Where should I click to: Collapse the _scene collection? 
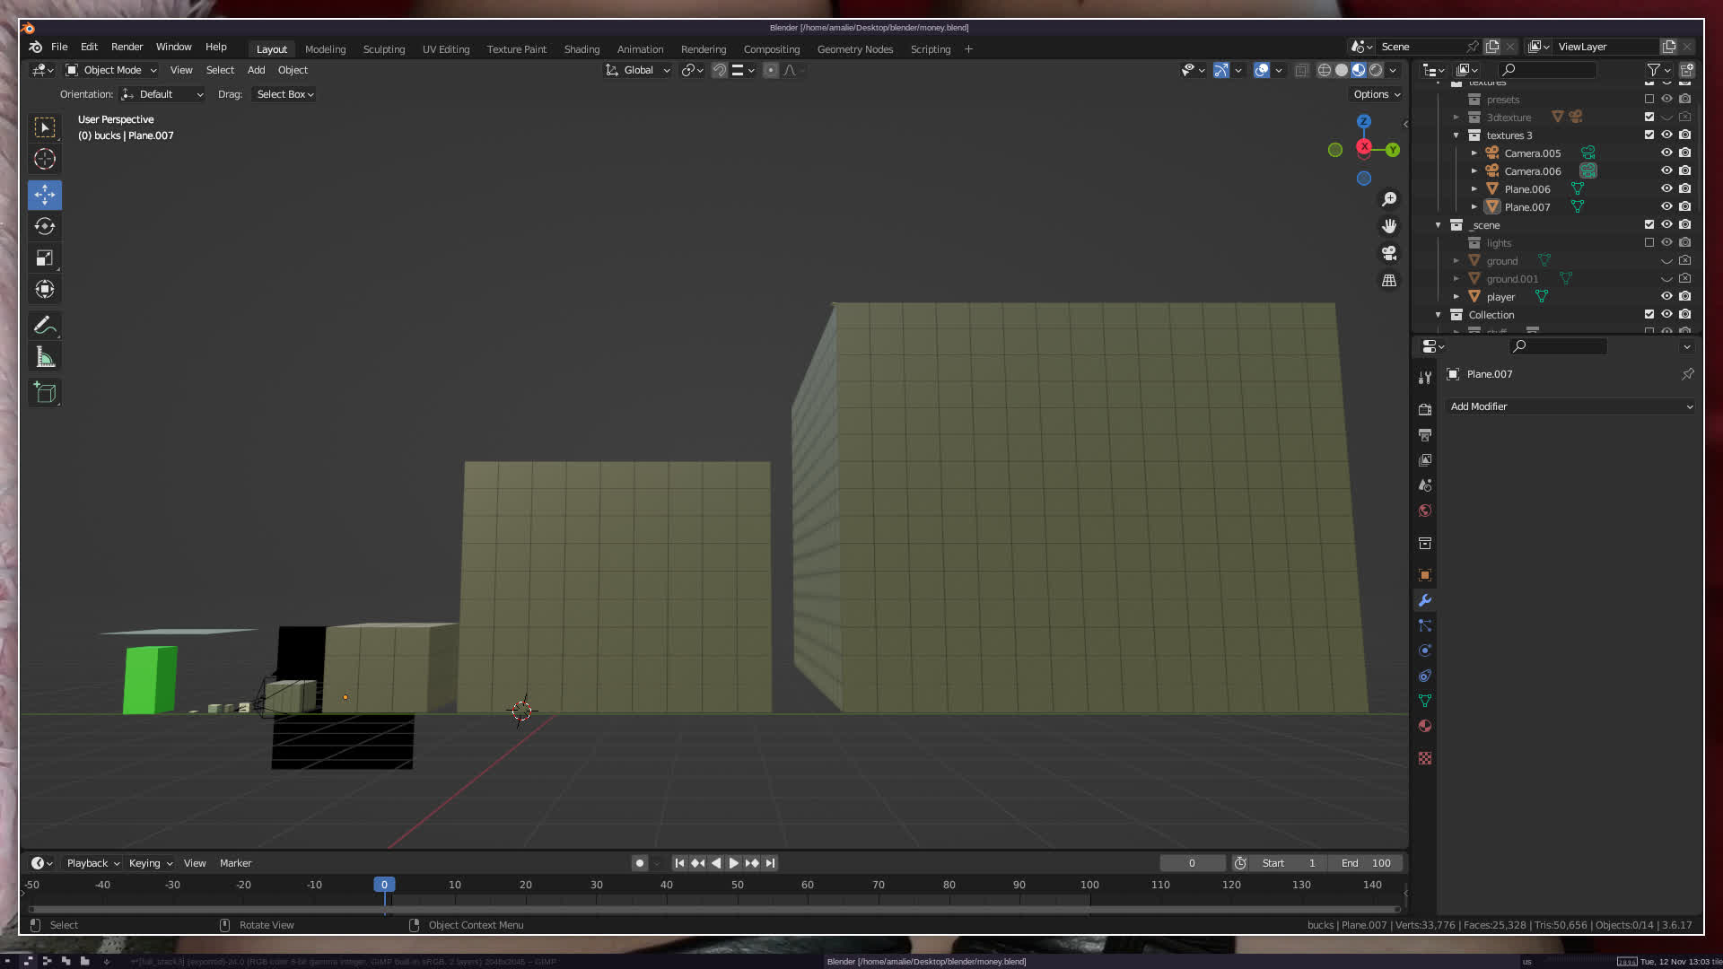[x=1439, y=225]
